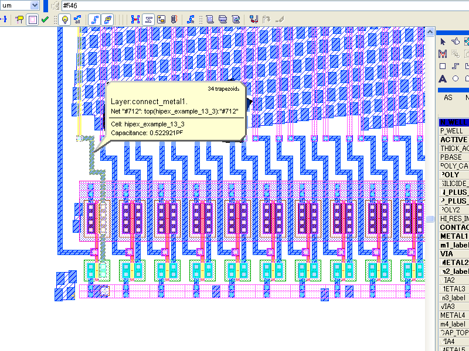Select the arrow pointer tool
The image size is (469, 351).
point(443,42)
